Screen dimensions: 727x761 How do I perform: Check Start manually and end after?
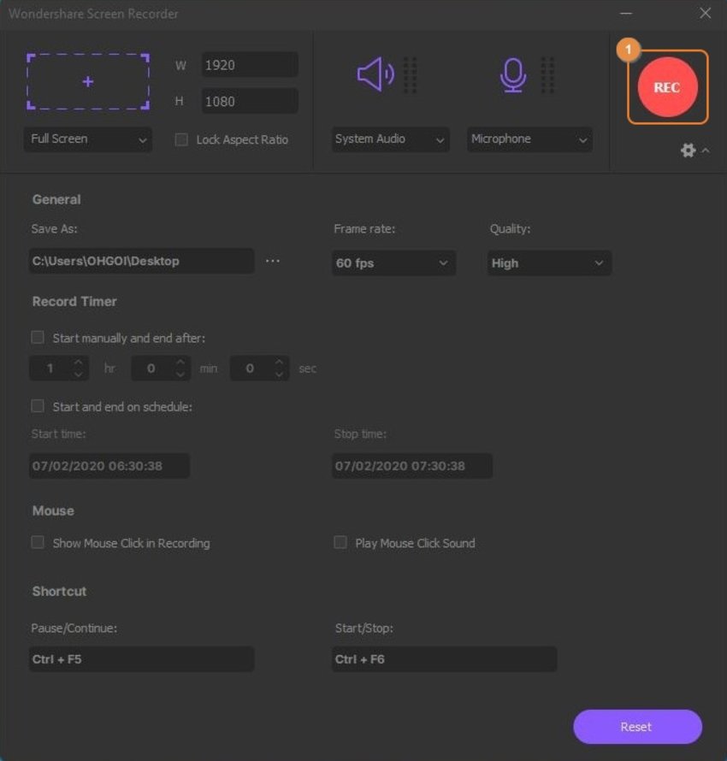coord(38,338)
